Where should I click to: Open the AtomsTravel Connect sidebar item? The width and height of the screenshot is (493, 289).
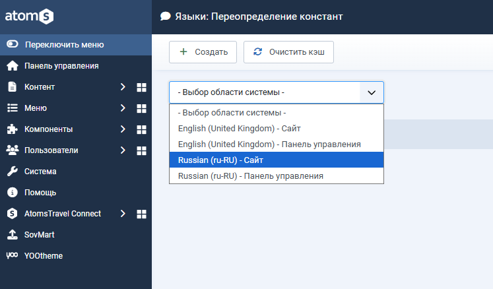63,213
